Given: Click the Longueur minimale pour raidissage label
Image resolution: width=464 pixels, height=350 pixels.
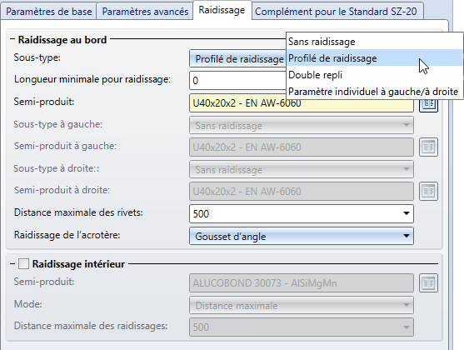Looking at the screenshot, I should pos(92,79).
